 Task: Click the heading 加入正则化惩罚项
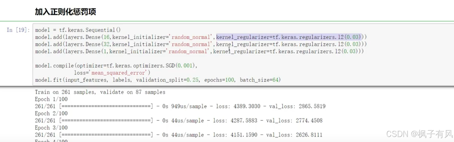[x=66, y=12]
